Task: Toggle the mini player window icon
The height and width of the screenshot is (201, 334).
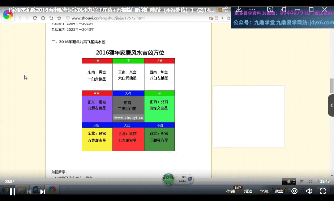Action: (x=284, y=10)
